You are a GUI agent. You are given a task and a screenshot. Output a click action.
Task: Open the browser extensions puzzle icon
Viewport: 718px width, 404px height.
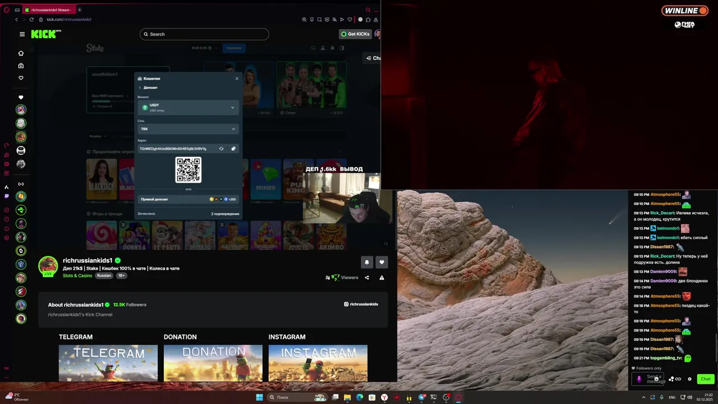368,20
